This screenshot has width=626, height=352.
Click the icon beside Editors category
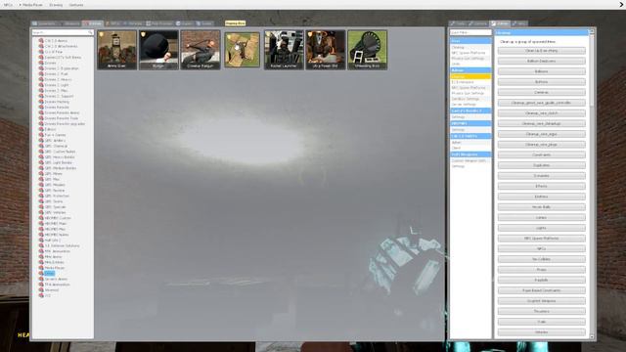click(x=41, y=129)
